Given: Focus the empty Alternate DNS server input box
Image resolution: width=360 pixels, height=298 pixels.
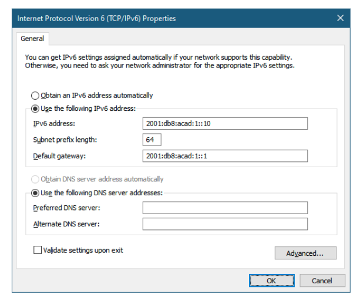Looking at the screenshot, I should 225,223.
